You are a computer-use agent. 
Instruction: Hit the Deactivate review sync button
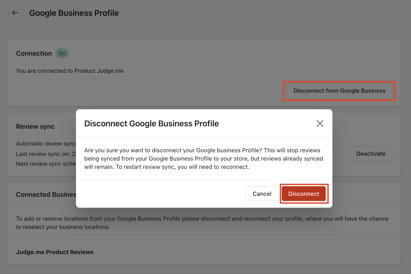pos(371,154)
